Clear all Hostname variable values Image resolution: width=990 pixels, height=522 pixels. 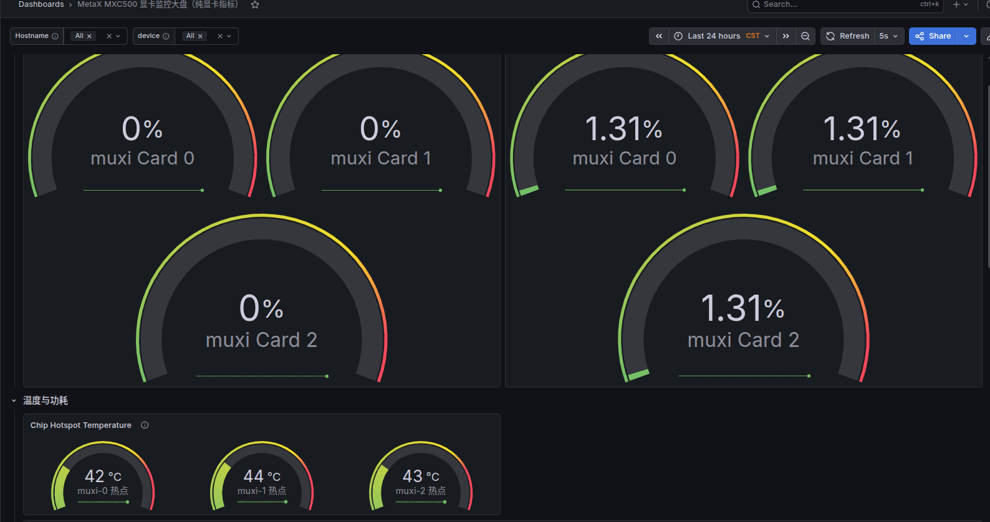tap(109, 36)
